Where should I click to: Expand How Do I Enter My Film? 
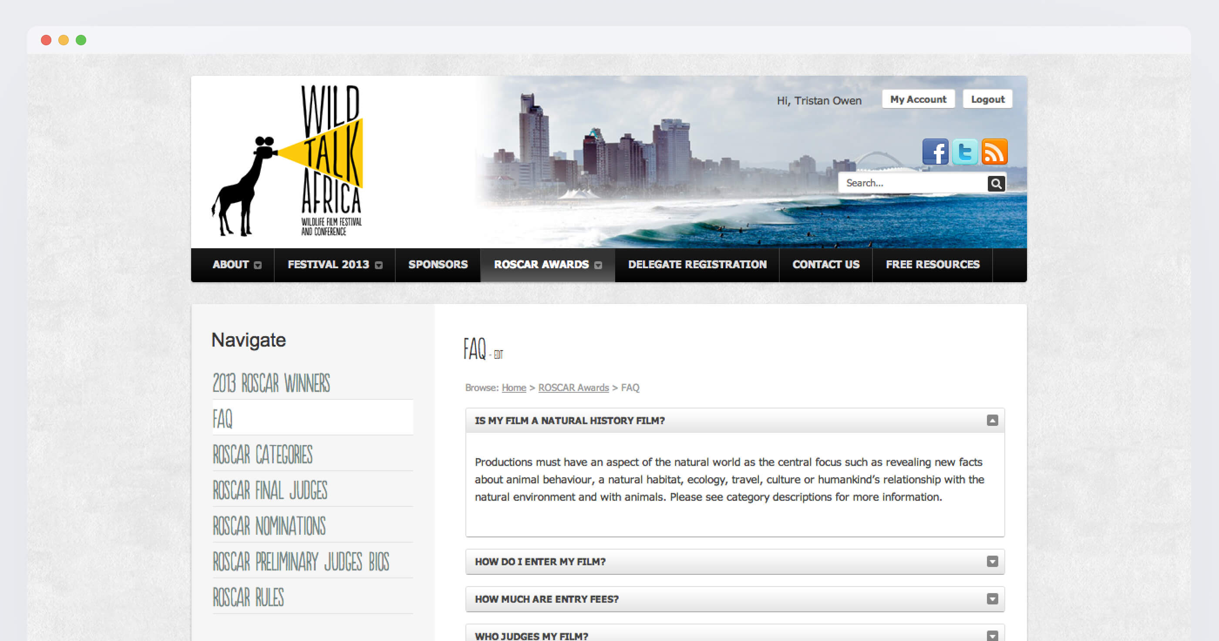point(735,561)
